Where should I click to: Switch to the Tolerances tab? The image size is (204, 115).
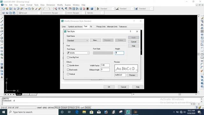[x=123, y=27]
